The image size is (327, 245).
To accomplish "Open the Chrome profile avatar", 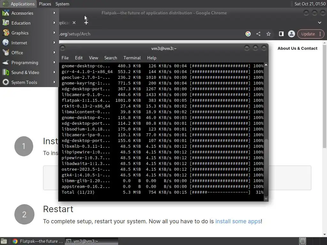I will tap(291, 34).
